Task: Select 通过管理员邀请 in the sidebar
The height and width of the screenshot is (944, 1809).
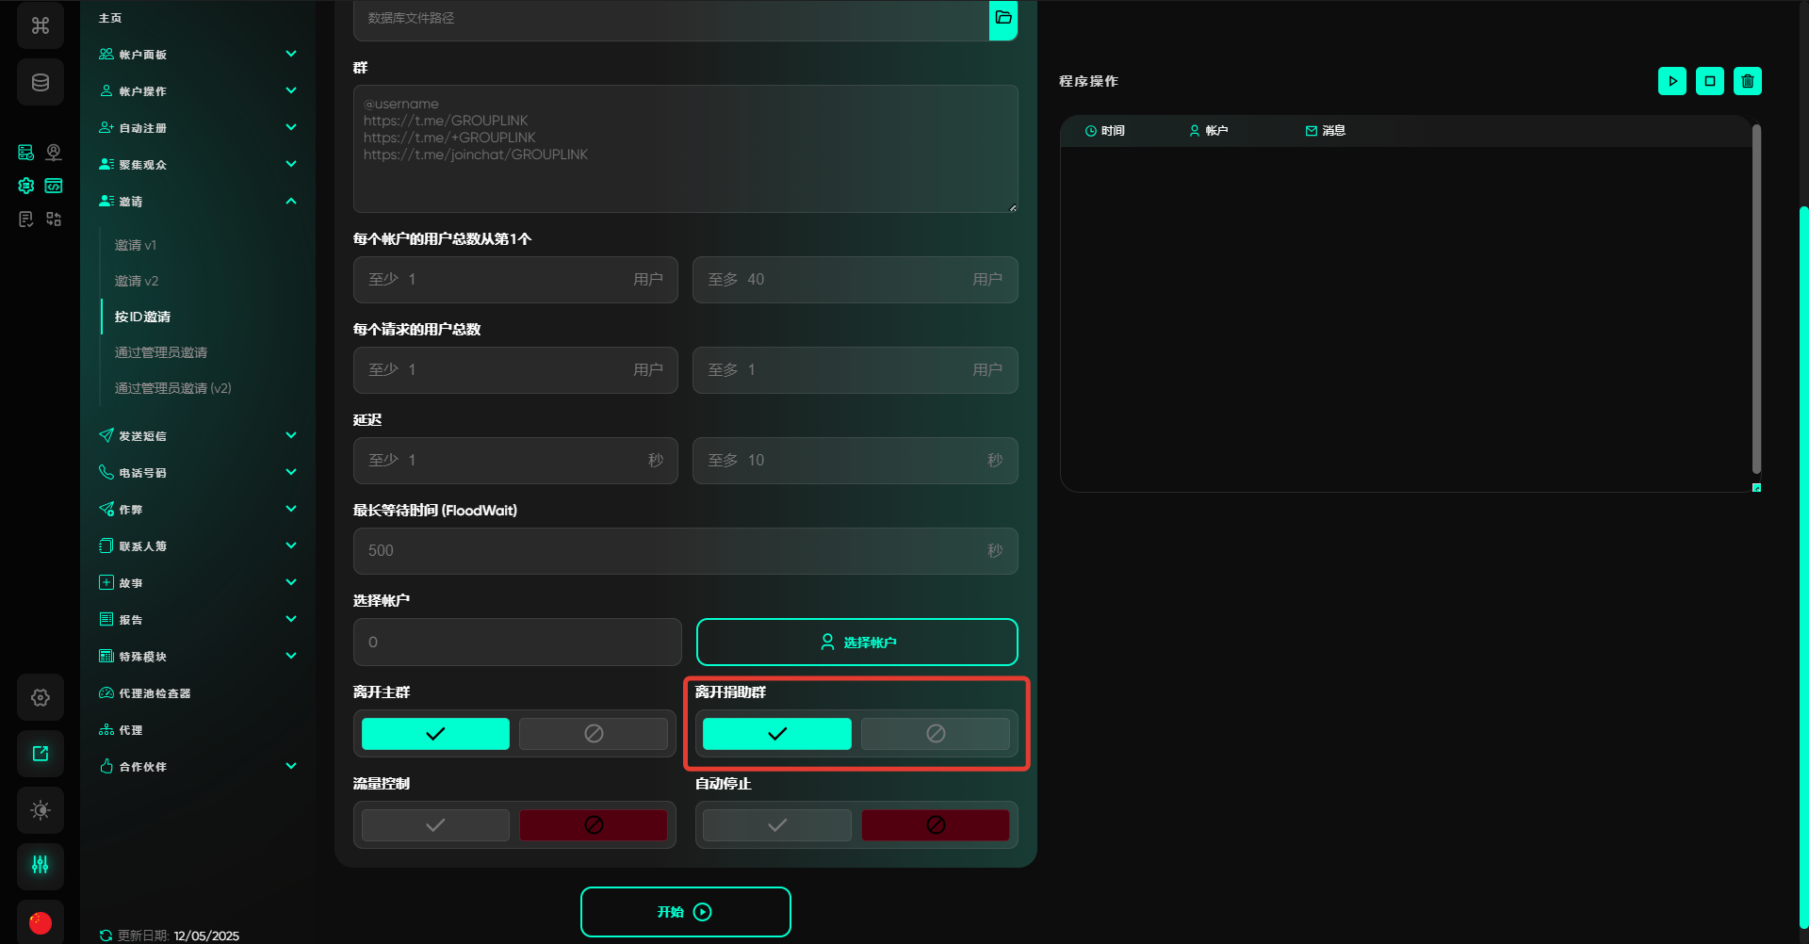Action: [161, 352]
